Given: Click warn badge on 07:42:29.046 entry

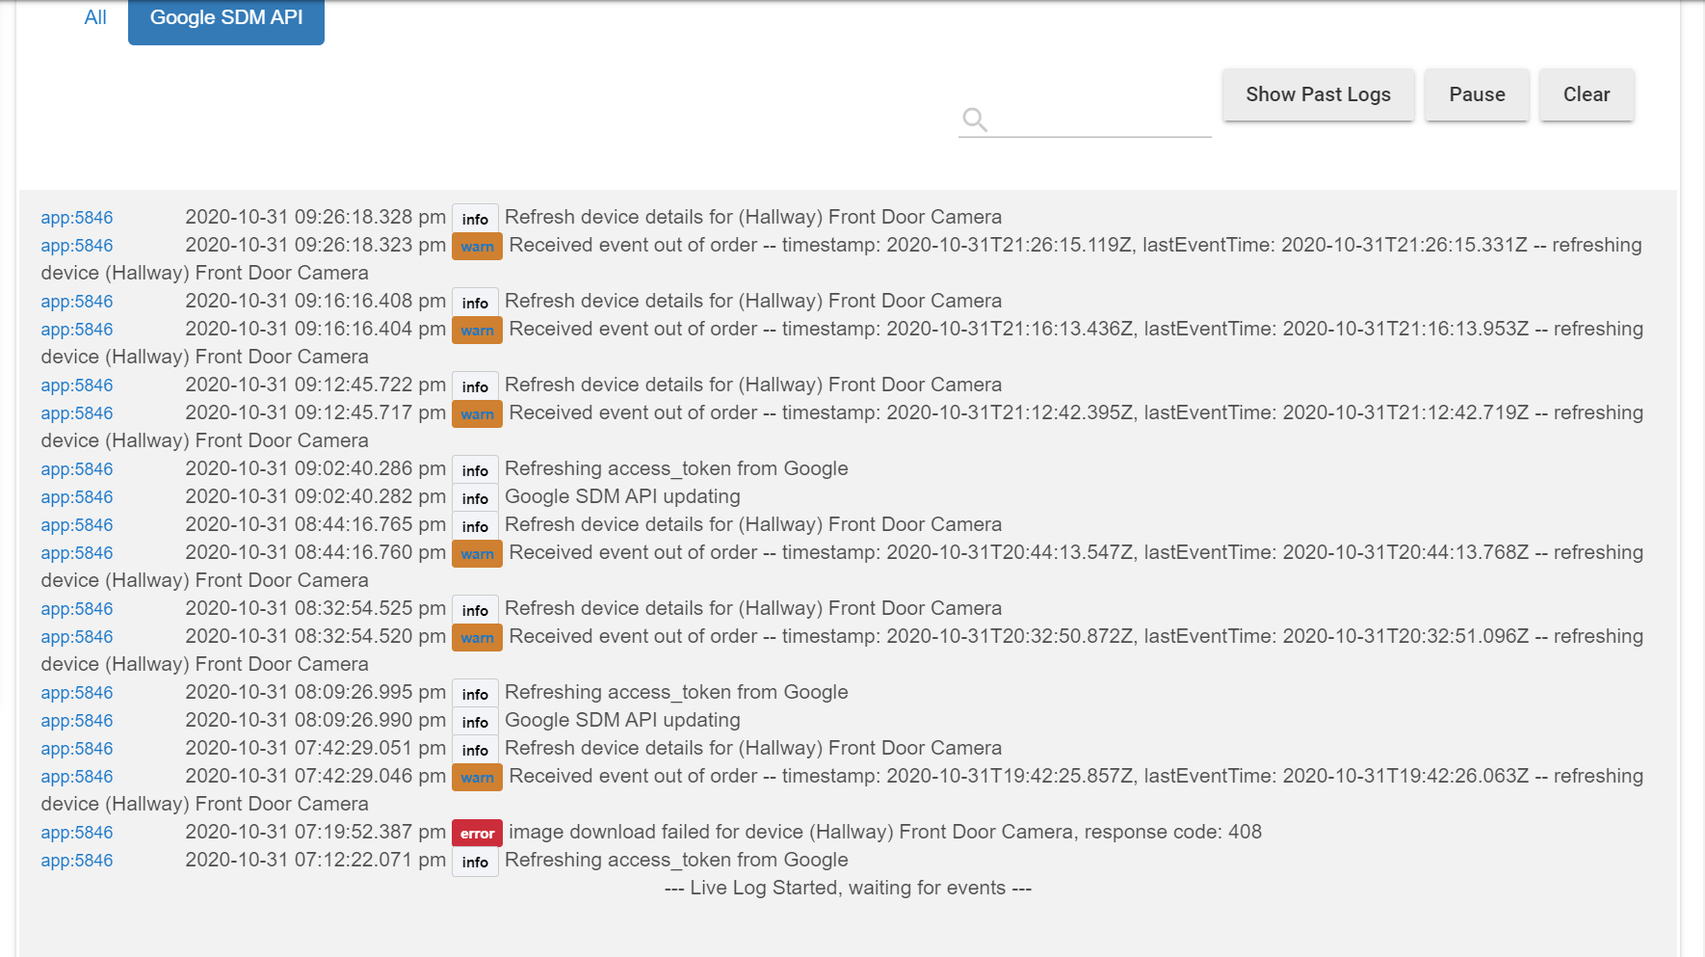Looking at the screenshot, I should click(x=477, y=777).
